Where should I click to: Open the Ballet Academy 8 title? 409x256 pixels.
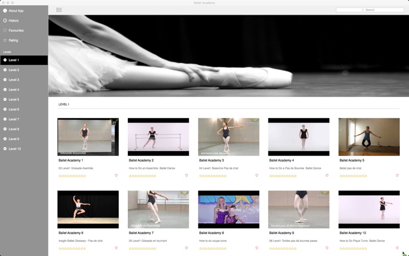(212, 233)
